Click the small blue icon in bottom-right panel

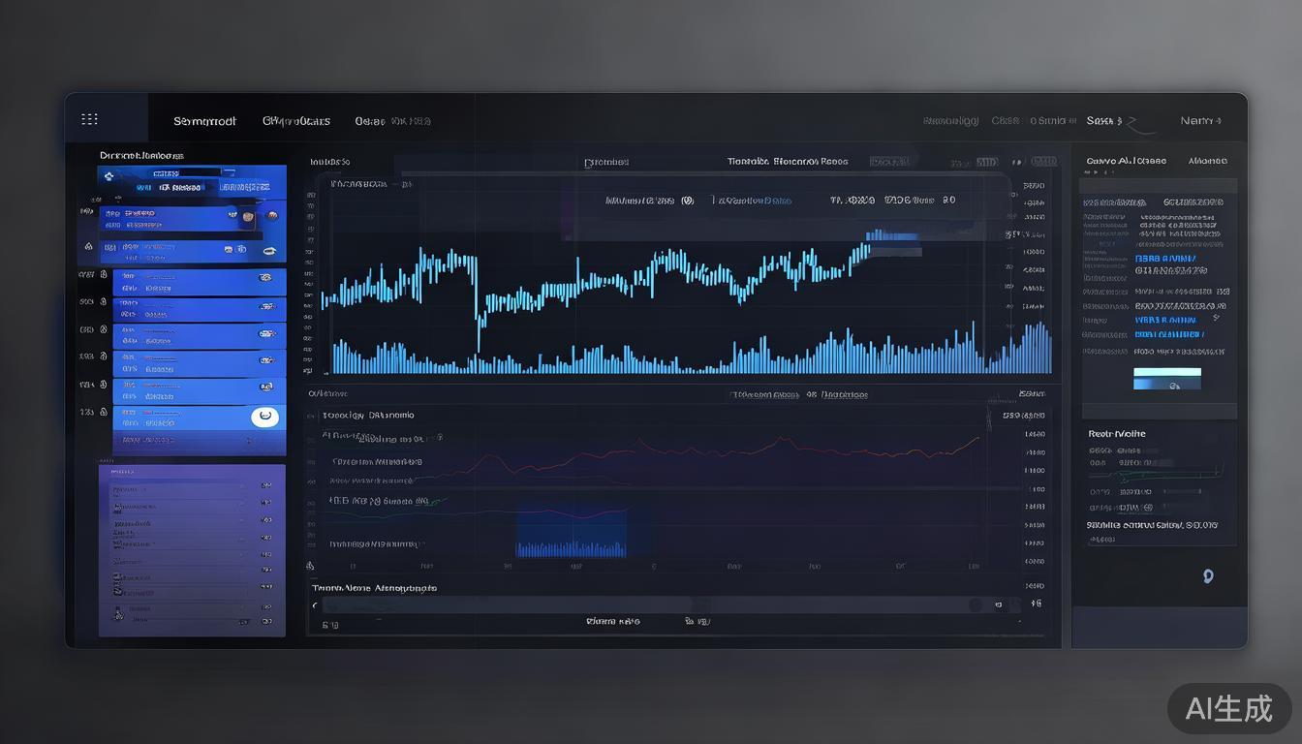(1208, 575)
